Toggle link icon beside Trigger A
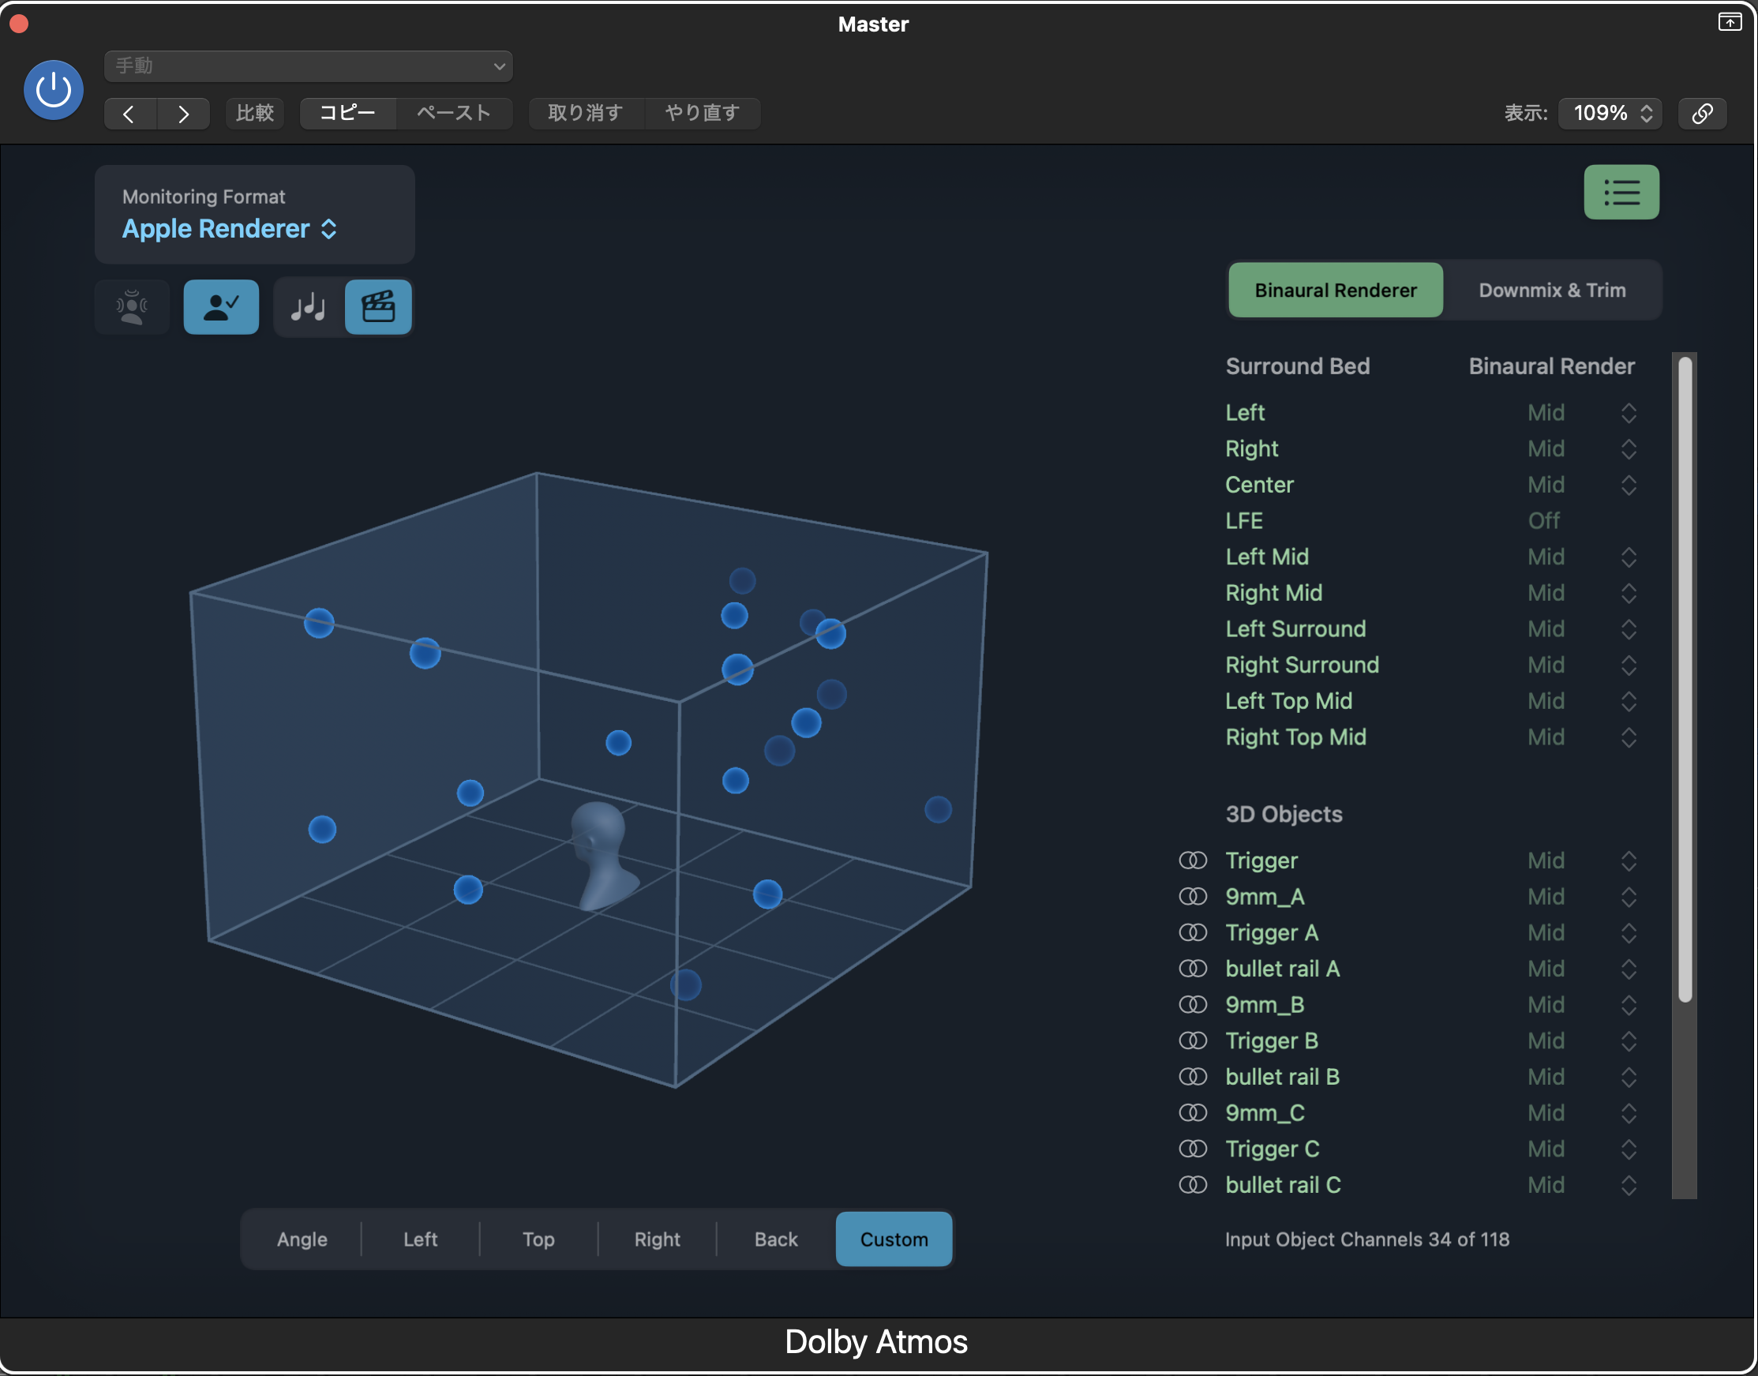This screenshot has height=1376, width=1758. pyautogui.click(x=1193, y=933)
